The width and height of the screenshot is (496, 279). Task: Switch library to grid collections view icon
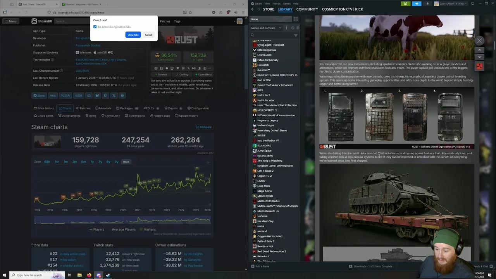pyautogui.click(x=296, y=19)
